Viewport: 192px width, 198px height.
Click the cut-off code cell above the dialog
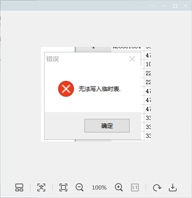[x=127, y=47]
